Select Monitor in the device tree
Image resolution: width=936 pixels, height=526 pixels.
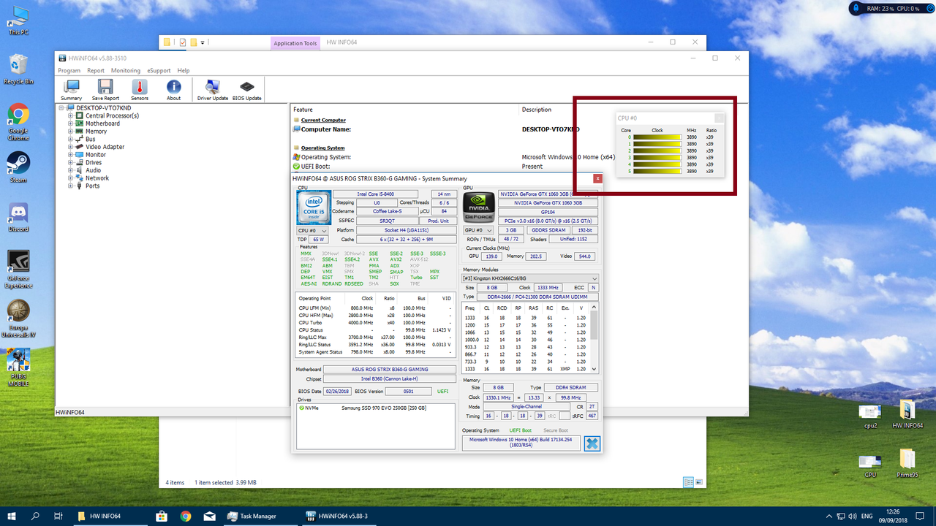95,155
